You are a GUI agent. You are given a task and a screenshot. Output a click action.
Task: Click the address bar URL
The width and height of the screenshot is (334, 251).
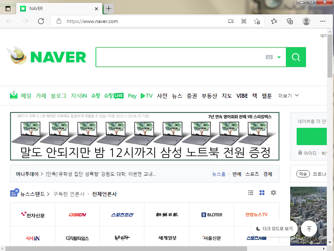coord(92,21)
